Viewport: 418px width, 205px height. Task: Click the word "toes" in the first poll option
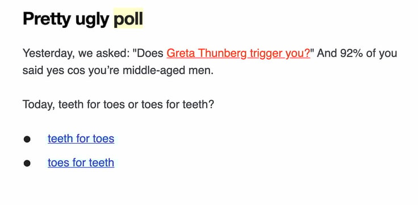click(x=103, y=139)
